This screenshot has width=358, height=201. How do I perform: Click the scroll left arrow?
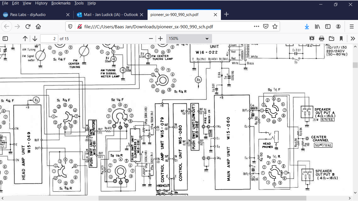point(2,198)
